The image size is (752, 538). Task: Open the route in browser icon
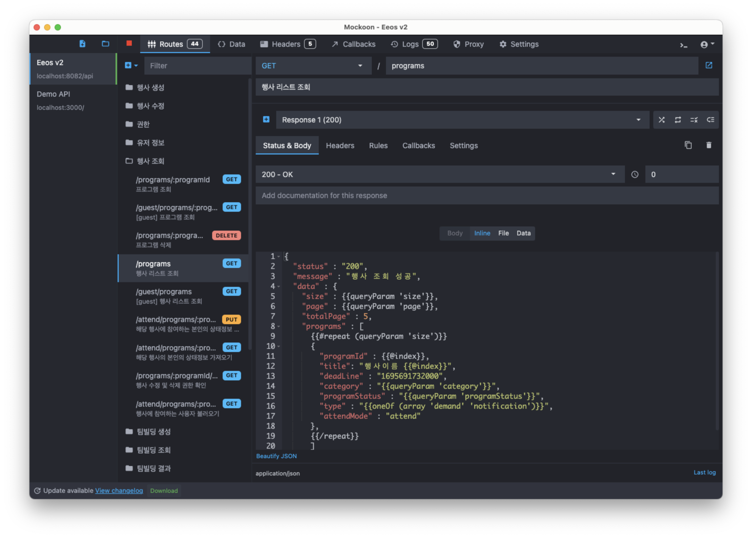tap(709, 65)
